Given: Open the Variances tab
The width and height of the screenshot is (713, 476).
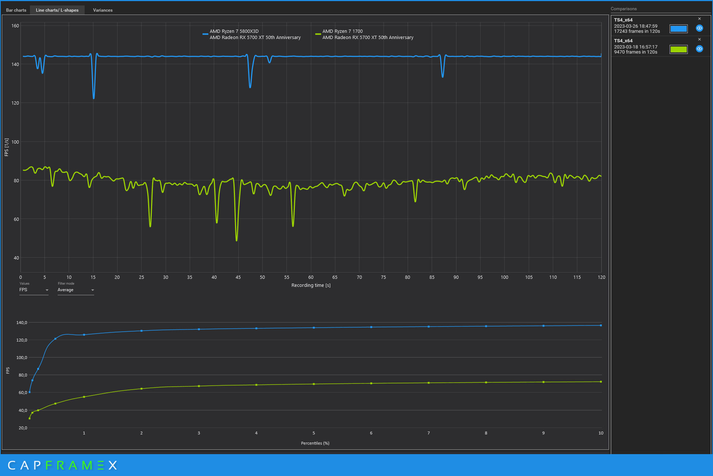Looking at the screenshot, I should tap(103, 10).
